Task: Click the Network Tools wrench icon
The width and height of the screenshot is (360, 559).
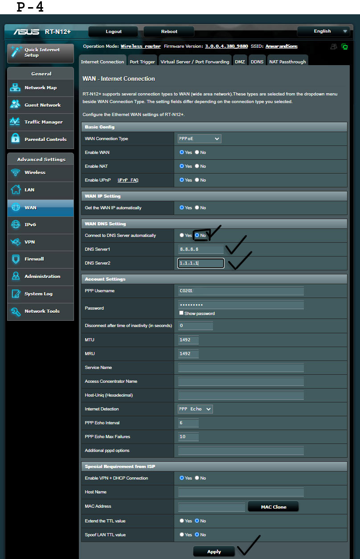Action: pos(16,311)
